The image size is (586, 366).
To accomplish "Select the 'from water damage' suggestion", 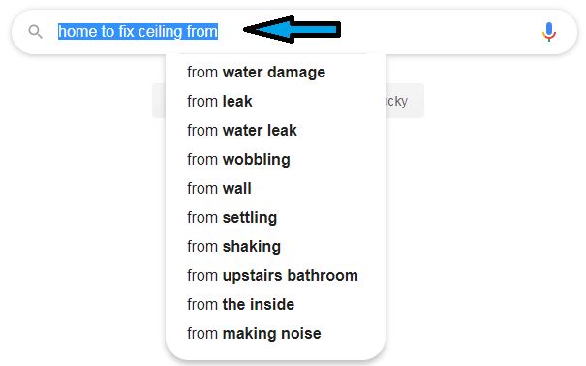I will [x=275, y=72].
